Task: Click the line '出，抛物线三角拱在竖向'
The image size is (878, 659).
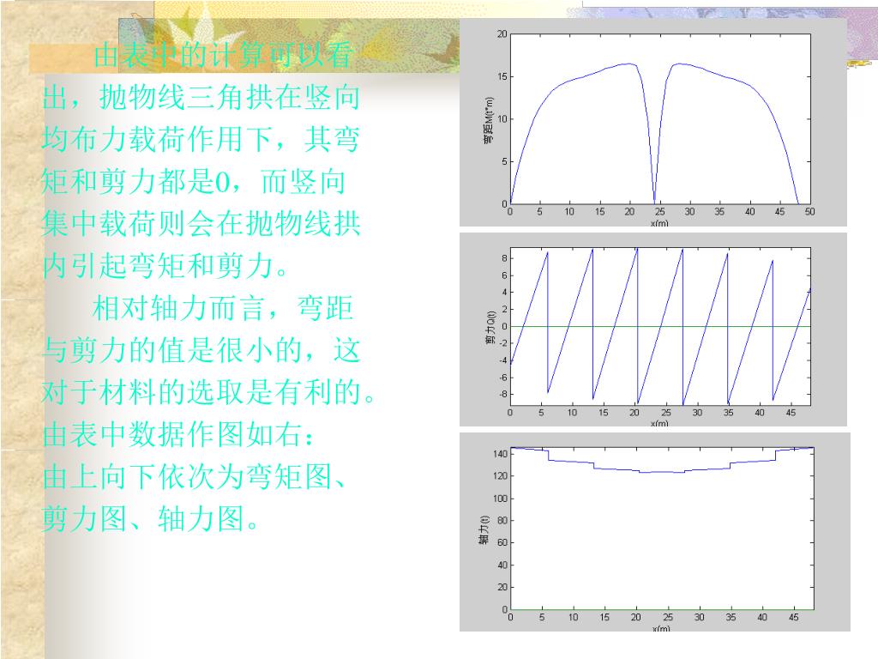Action: pyautogui.click(x=201, y=97)
